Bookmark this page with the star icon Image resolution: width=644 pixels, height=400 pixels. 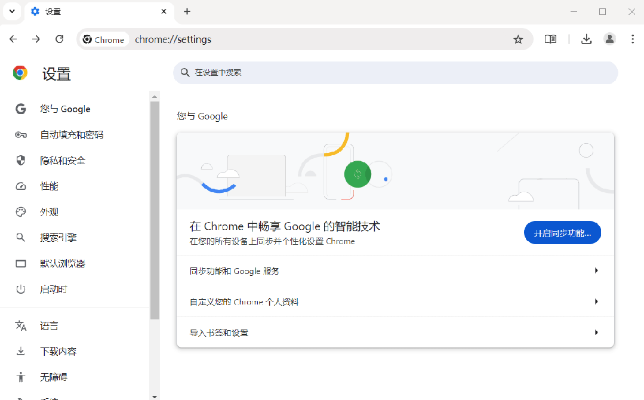pos(518,39)
